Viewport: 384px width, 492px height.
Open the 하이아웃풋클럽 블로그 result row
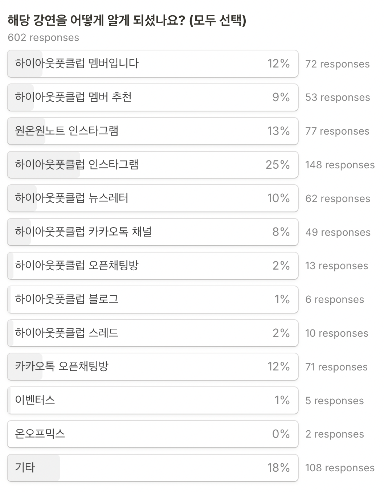(152, 299)
